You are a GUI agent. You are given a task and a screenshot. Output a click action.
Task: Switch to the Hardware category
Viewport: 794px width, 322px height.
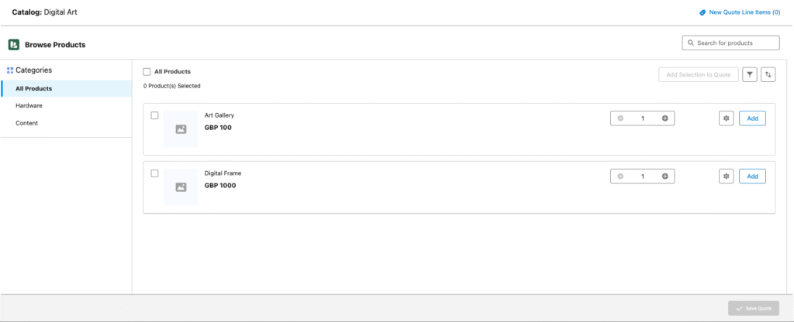click(29, 105)
